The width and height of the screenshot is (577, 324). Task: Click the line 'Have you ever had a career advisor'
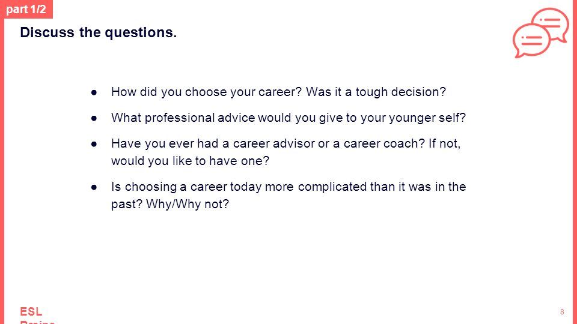286,143
